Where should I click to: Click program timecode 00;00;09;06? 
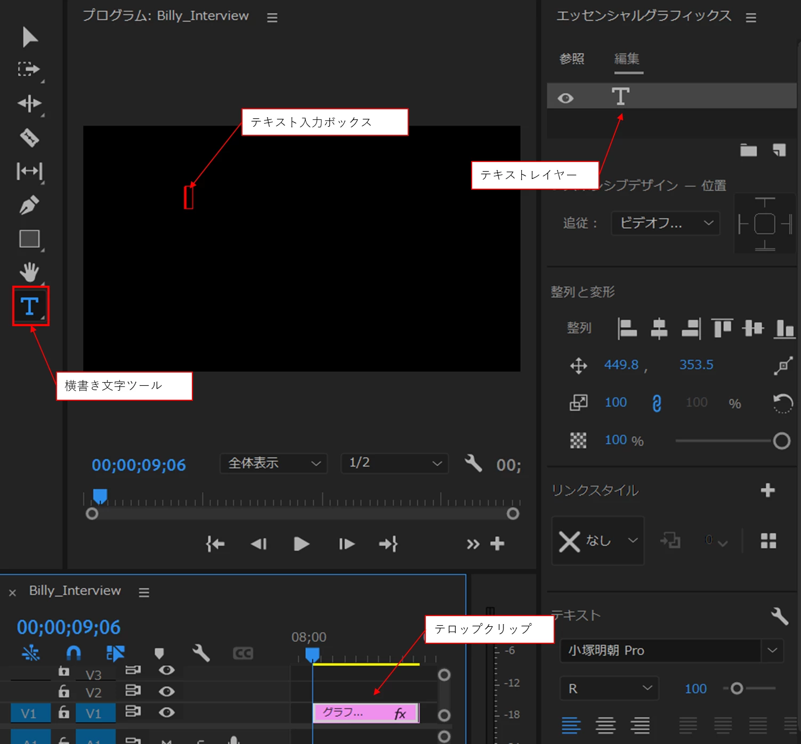click(139, 465)
